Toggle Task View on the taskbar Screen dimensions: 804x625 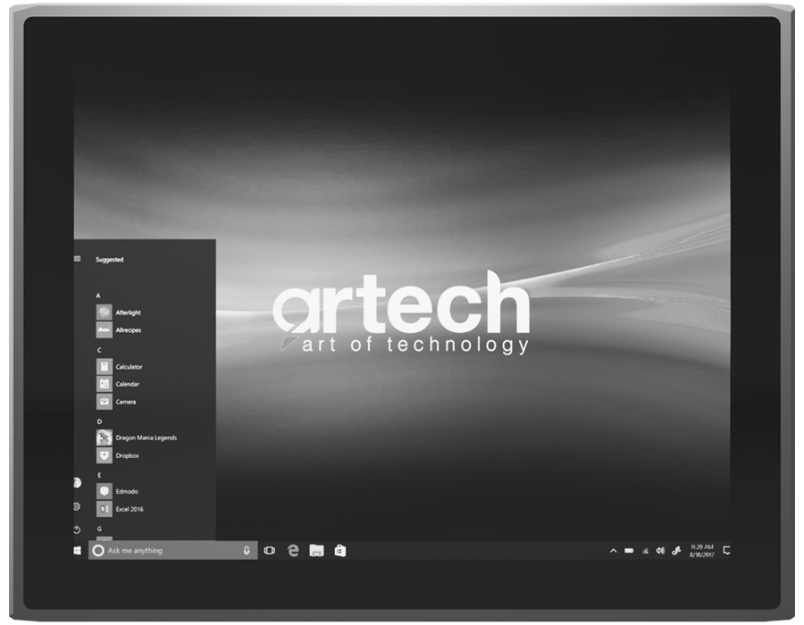click(x=269, y=551)
